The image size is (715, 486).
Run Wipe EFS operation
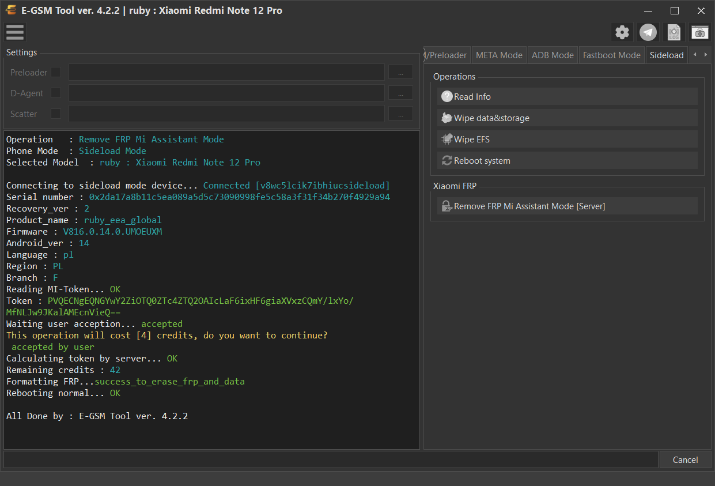click(567, 140)
